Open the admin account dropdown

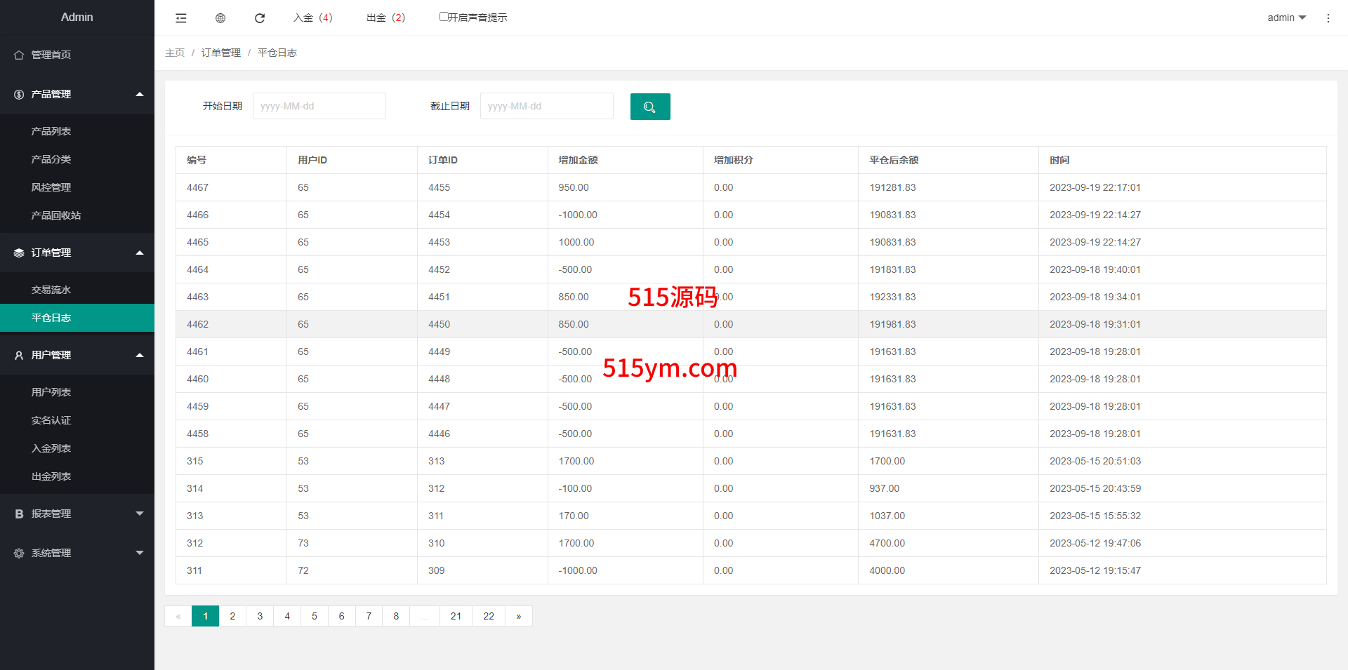[1286, 18]
